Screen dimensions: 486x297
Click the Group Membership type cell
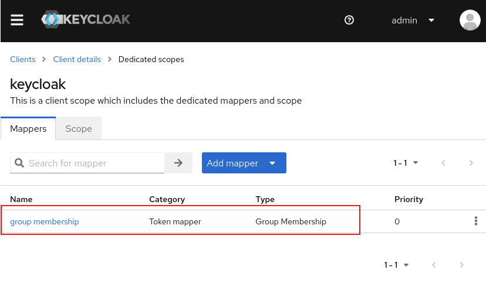click(291, 221)
